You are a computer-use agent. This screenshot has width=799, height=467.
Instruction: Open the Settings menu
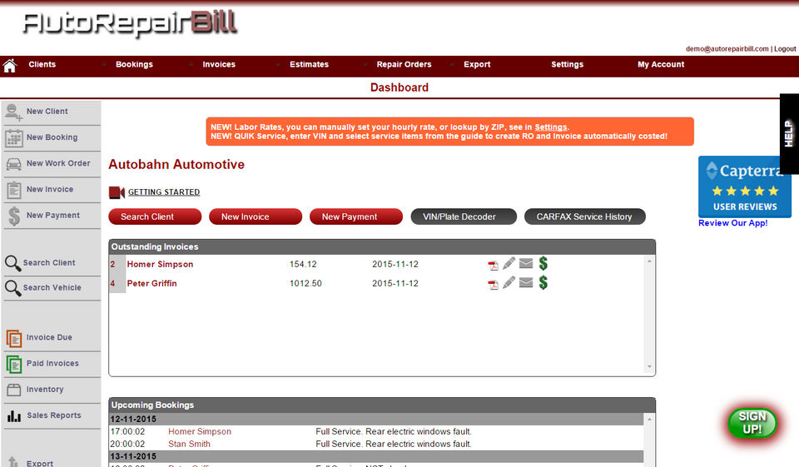tap(567, 64)
